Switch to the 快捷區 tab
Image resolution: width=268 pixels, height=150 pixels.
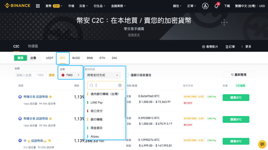point(33,46)
